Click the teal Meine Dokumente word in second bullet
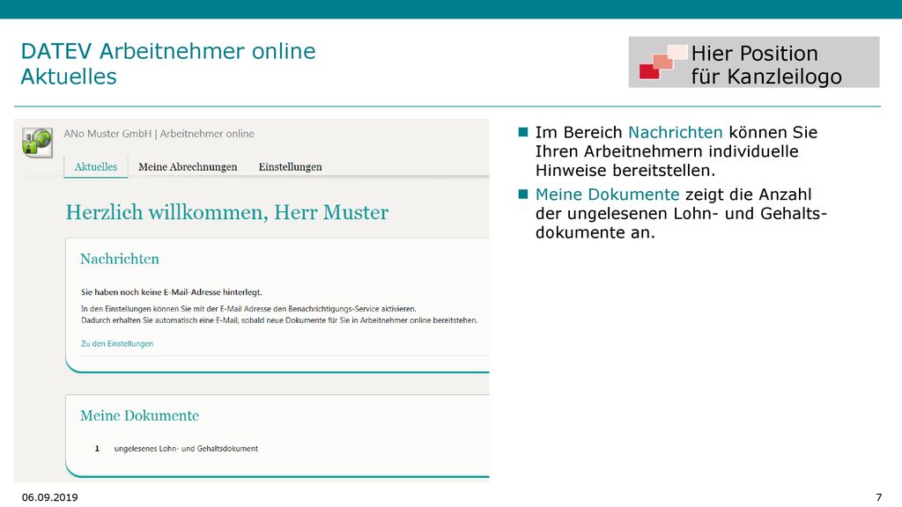This screenshot has height=507, width=902. pyautogui.click(x=607, y=195)
